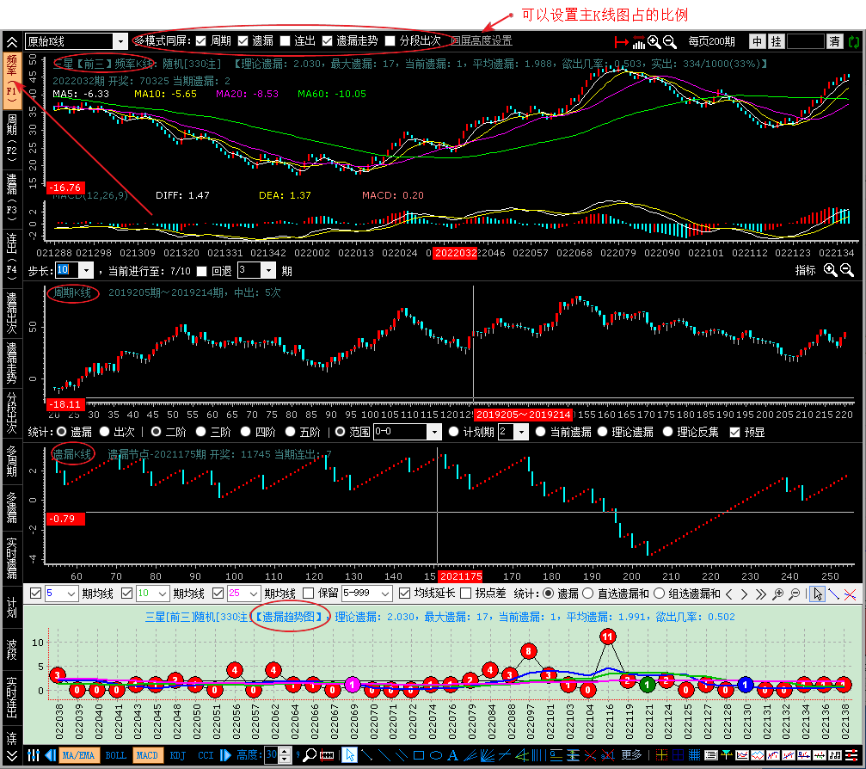Collapse the sidebar with top double-chevron icon
Viewport: 866px width, 769px height.
tap(11, 41)
